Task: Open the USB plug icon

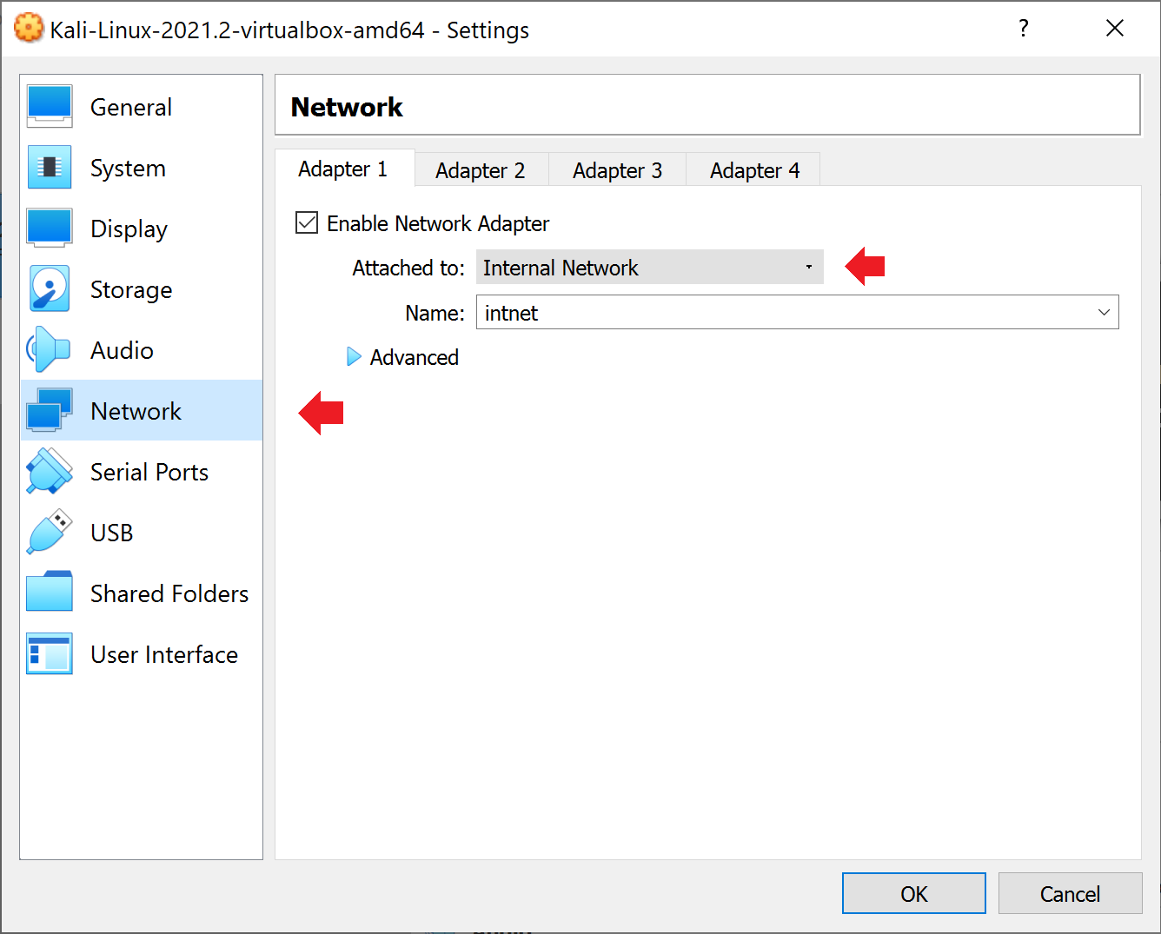Action: 50,533
